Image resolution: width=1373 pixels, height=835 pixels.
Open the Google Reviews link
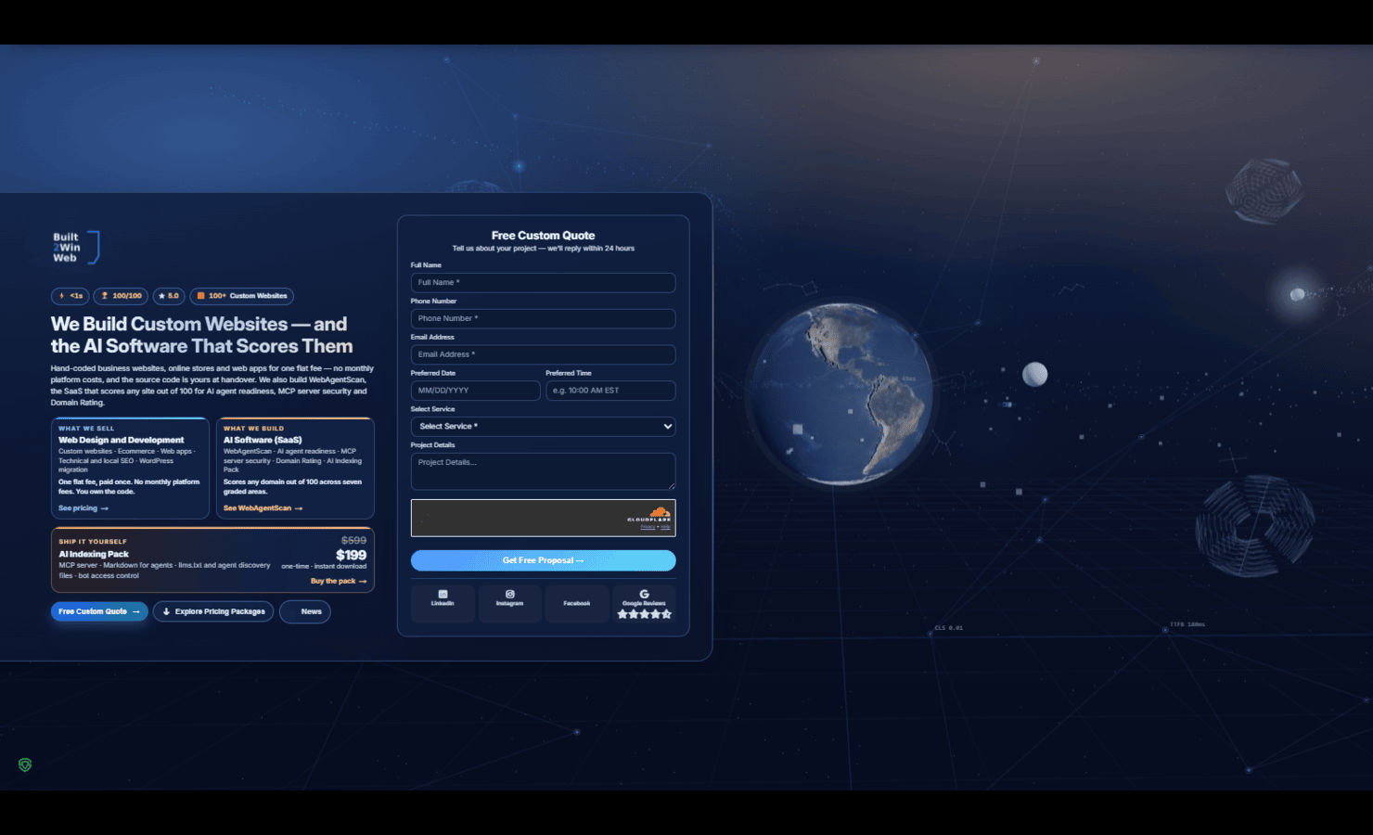tap(645, 603)
